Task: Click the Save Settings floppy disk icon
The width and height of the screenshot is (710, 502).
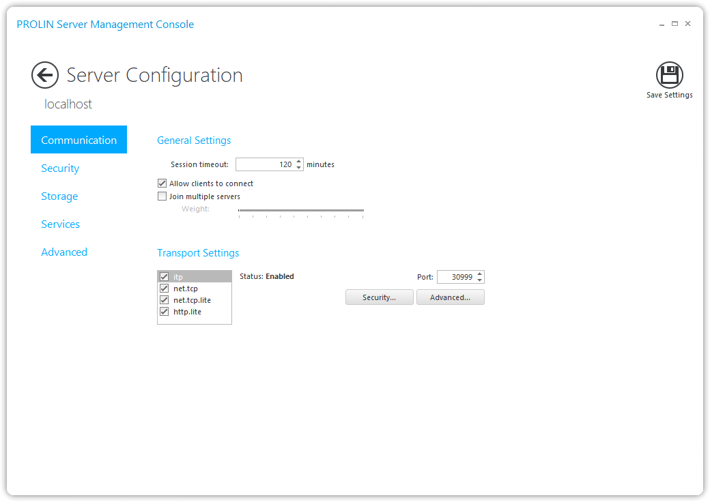Action: pyautogui.click(x=669, y=75)
